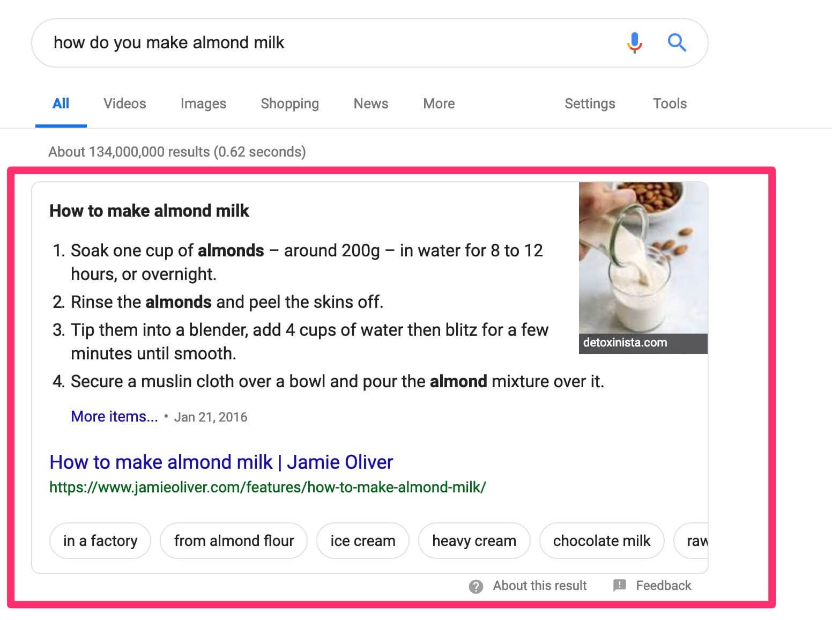
Task: Click the feedback flag icon
Action: point(619,585)
